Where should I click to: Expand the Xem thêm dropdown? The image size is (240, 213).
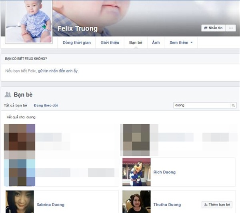(181, 42)
